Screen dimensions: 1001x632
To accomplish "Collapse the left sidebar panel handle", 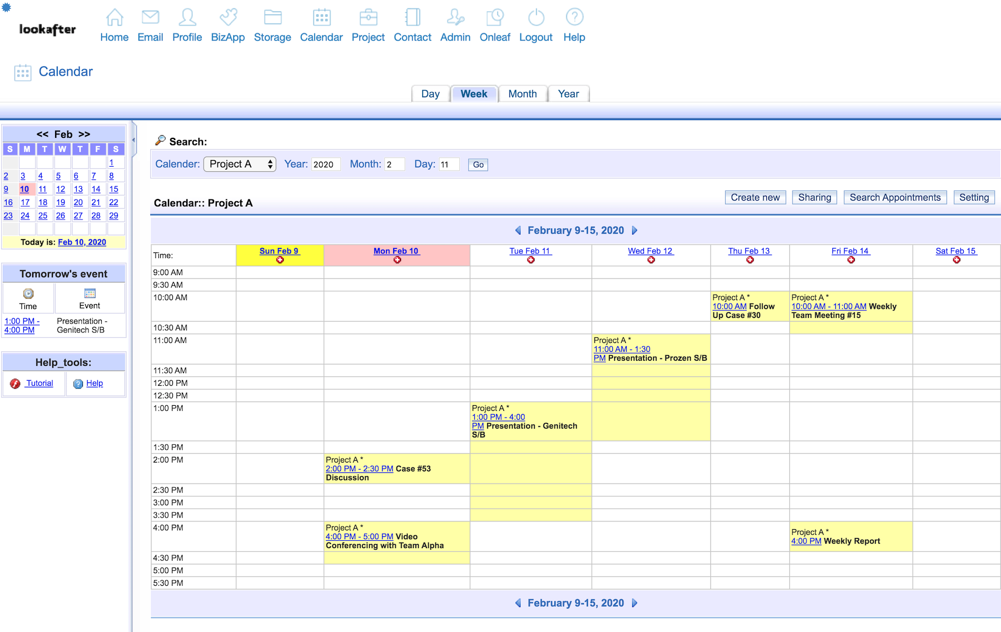I will [133, 140].
